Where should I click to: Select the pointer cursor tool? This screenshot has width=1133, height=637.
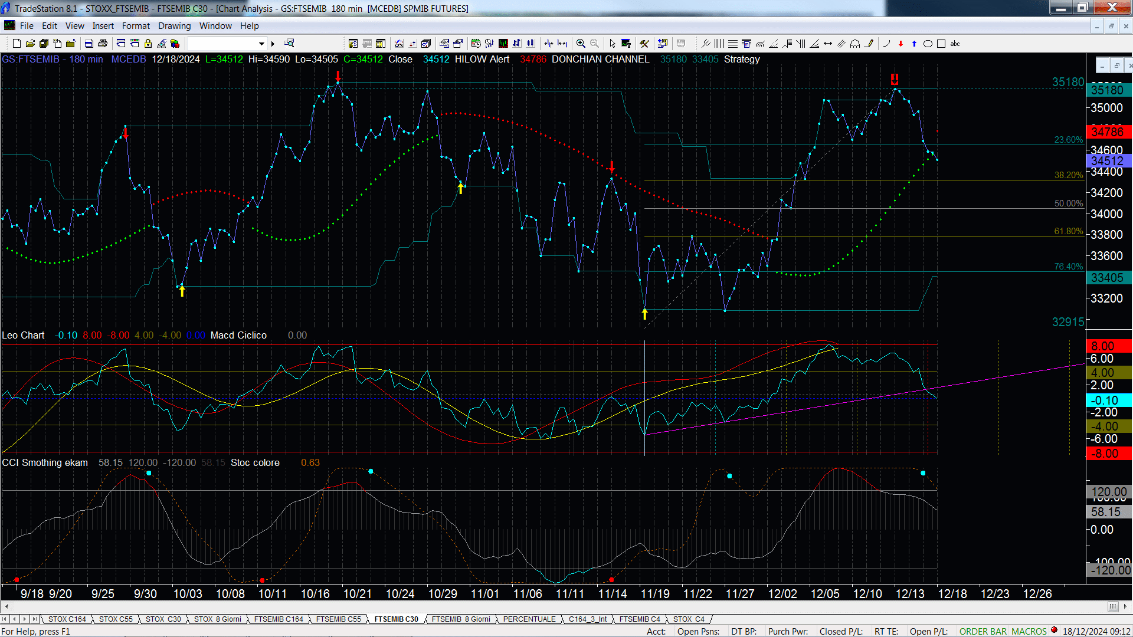tap(613, 43)
